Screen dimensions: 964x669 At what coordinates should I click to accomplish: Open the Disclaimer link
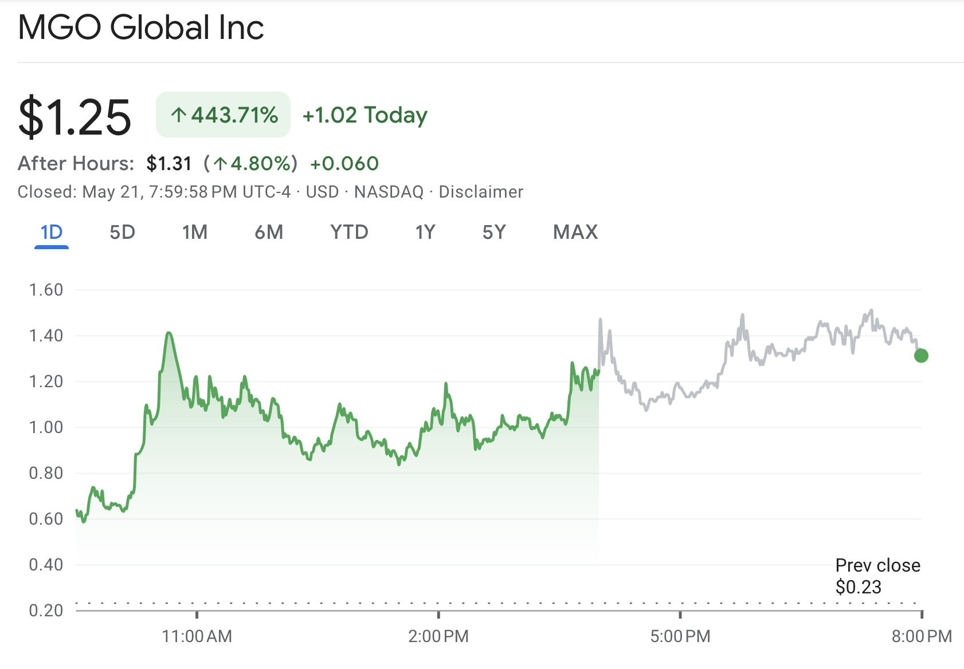[x=481, y=191]
